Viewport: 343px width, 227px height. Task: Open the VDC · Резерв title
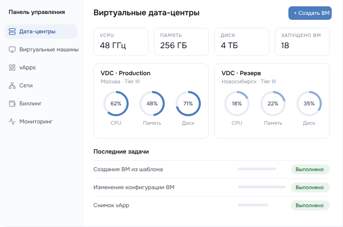tap(241, 73)
